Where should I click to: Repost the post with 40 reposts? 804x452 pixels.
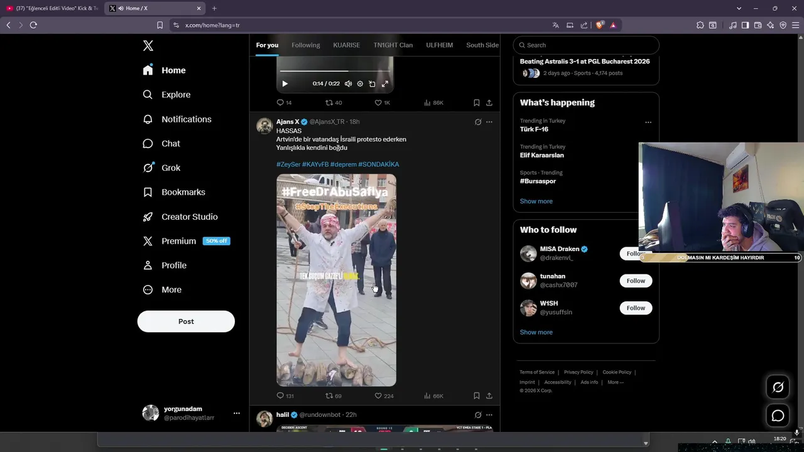tap(334, 102)
